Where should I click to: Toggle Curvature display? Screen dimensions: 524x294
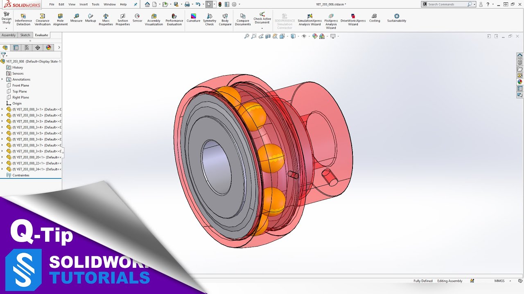click(x=194, y=18)
